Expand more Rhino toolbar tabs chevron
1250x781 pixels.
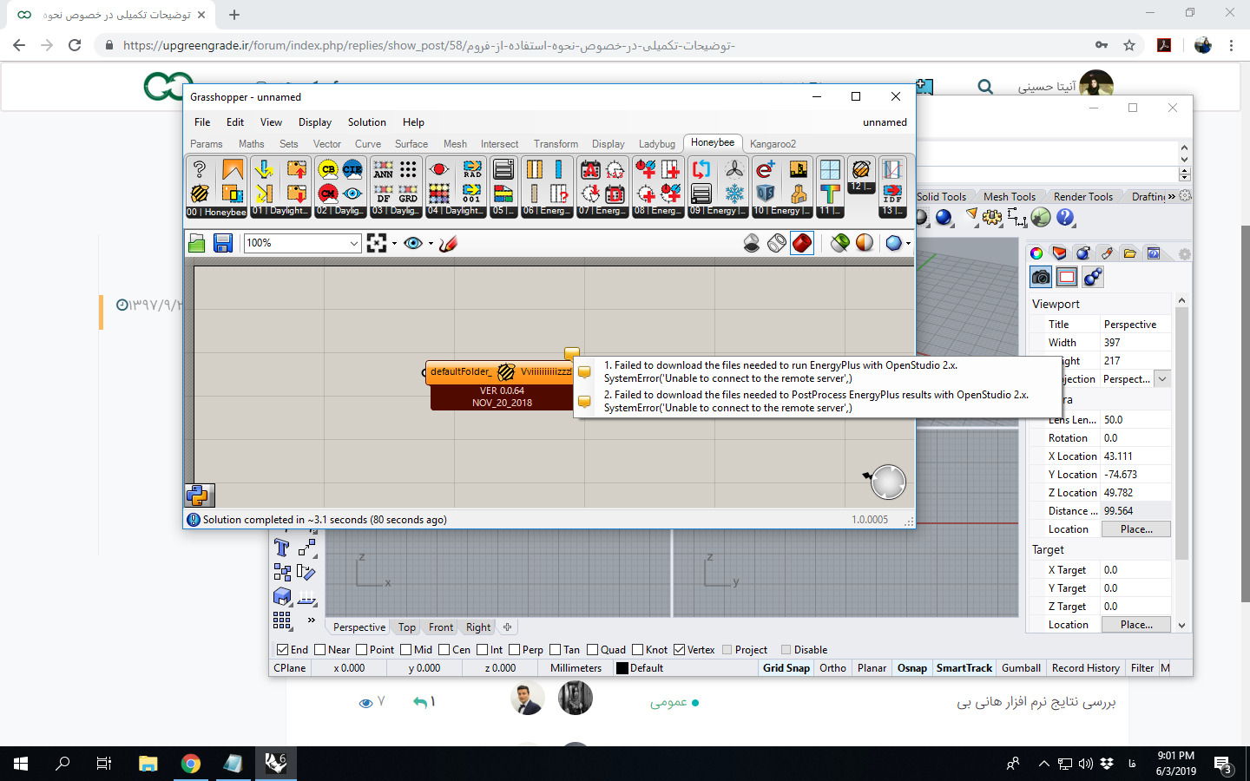coord(1172,197)
